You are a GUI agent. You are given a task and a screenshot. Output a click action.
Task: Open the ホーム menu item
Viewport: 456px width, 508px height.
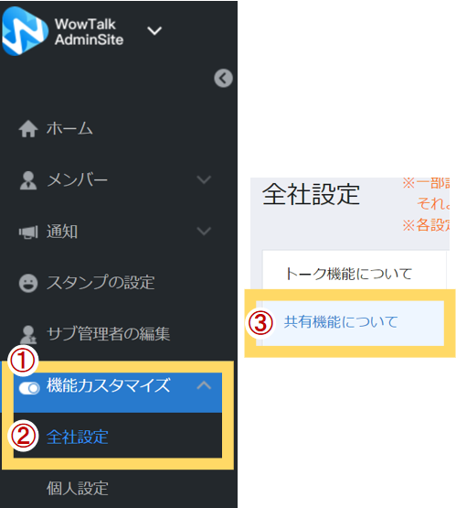click(69, 129)
